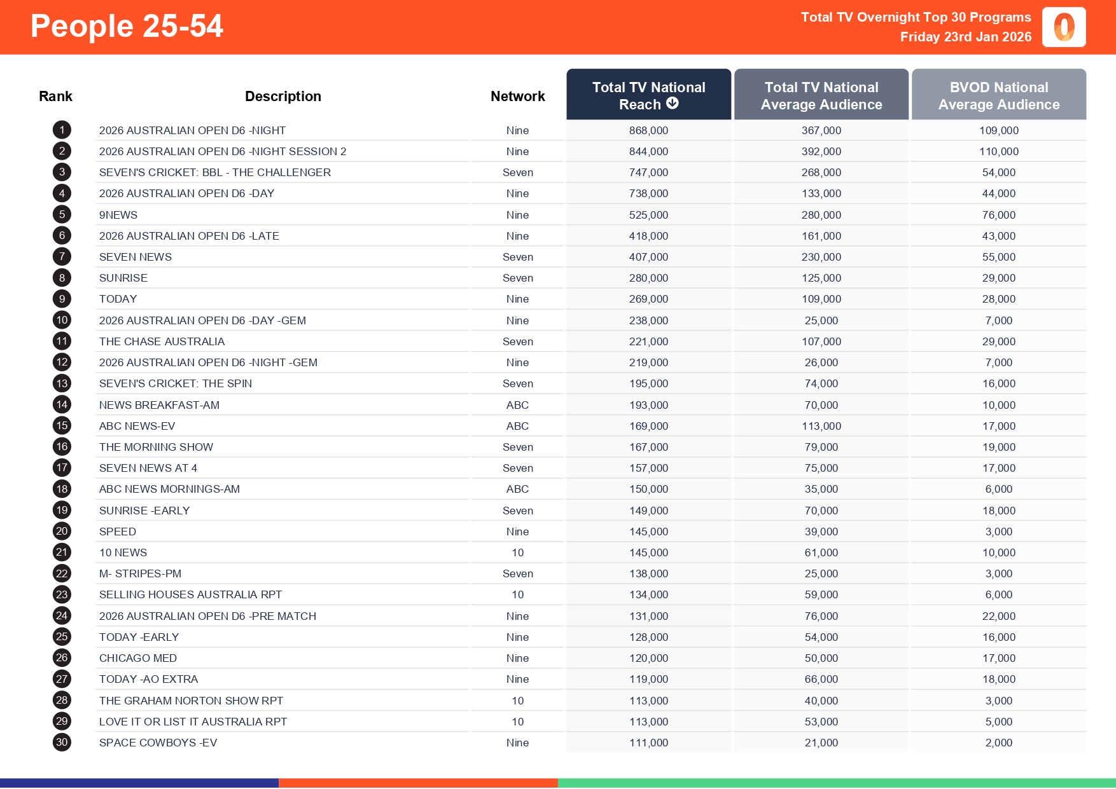1116x789 pixels.
Task: Select the People 25-54 header tab
Action: 127,27
